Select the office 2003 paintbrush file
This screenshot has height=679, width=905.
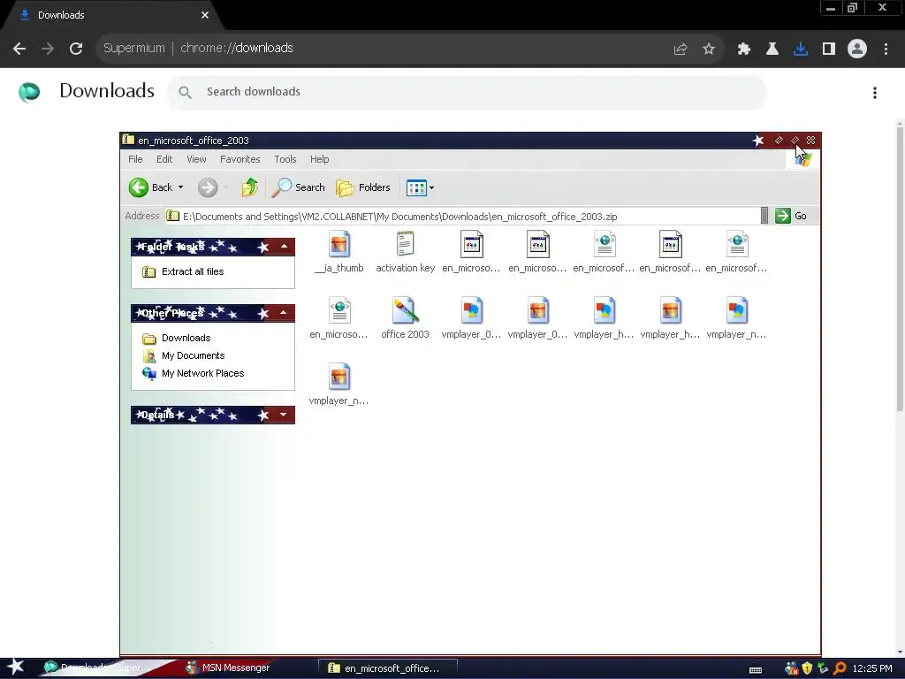coord(405,318)
